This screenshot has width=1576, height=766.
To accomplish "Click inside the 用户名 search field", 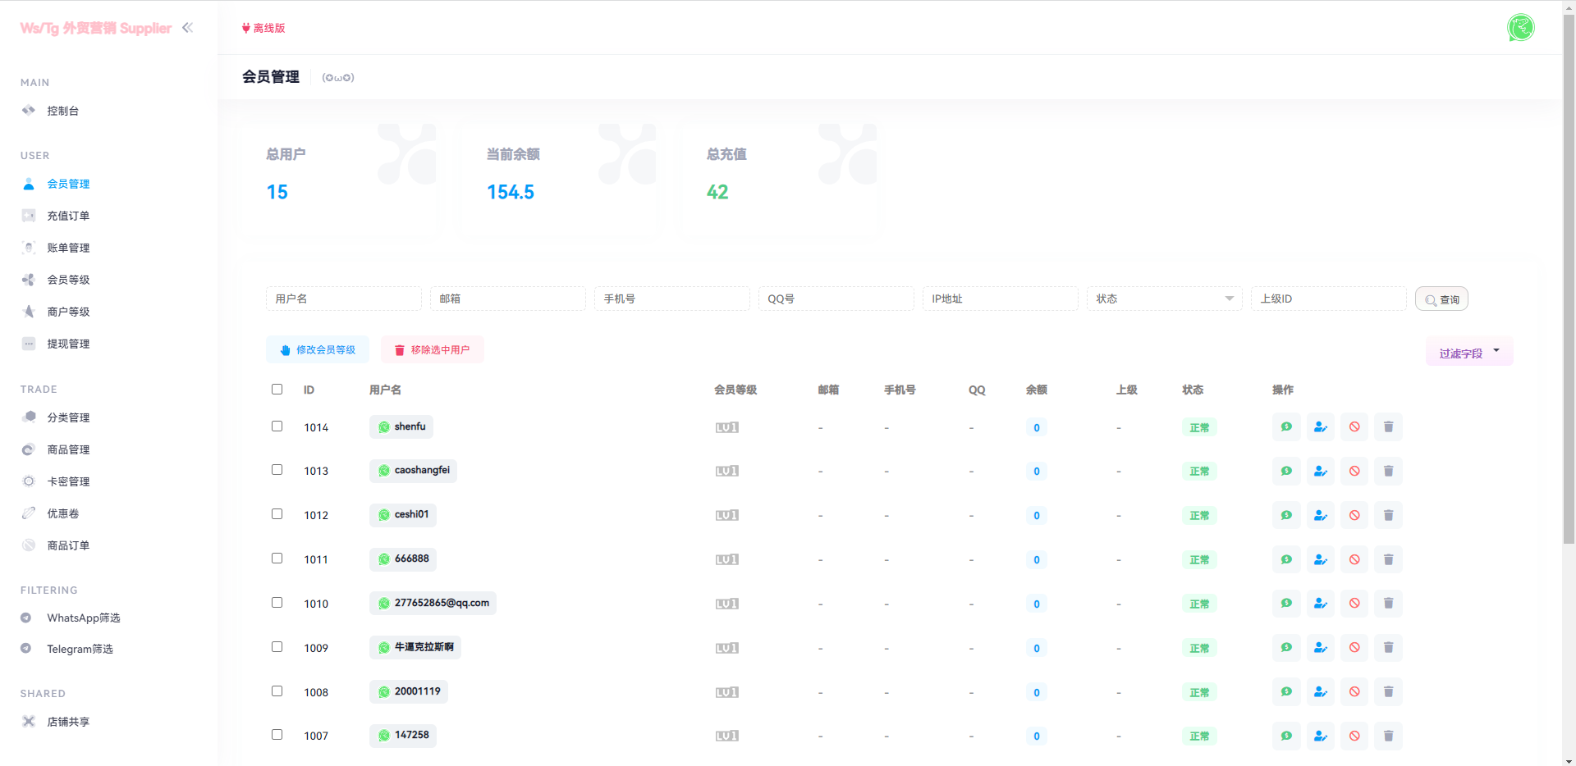I will (x=343, y=299).
